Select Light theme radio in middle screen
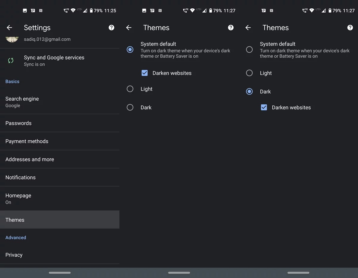The width and height of the screenshot is (358, 278). (x=130, y=89)
